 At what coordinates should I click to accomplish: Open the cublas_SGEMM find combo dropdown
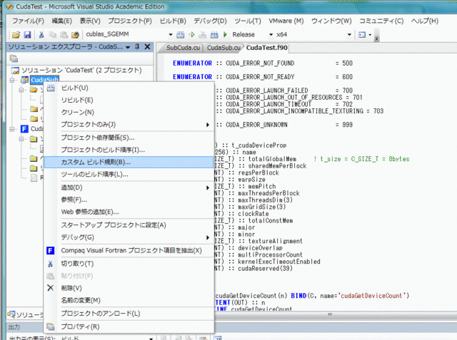(171, 35)
